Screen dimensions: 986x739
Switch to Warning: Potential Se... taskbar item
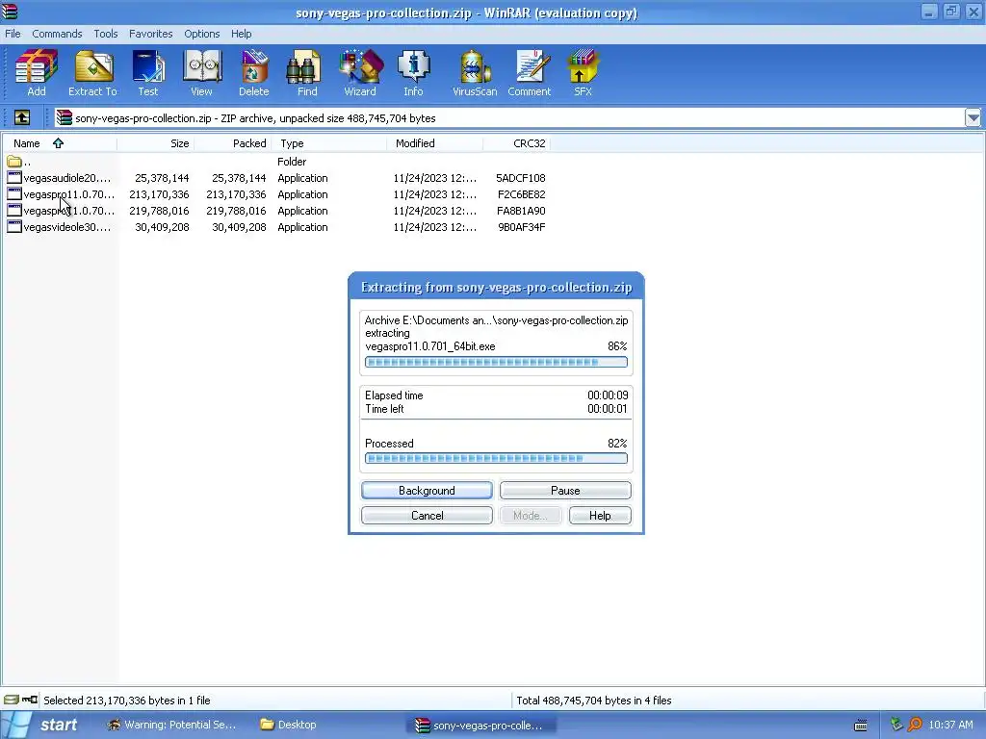point(171,725)
